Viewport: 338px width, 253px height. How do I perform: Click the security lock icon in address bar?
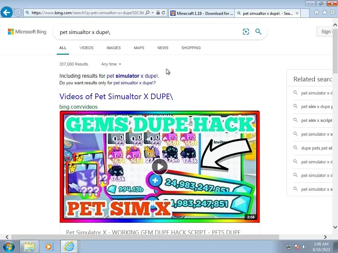(158, 13)
